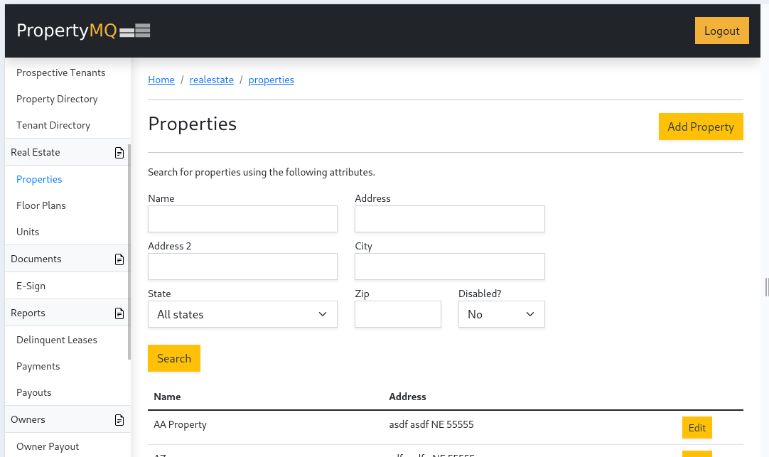Click into the Name search field
This screenshot has height=457, width=769.
pos(242,219)
